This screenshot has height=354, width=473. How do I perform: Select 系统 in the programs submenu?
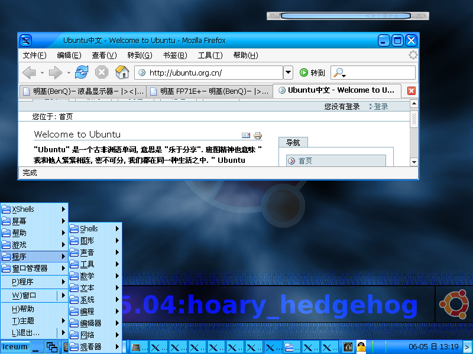point(95,300)
